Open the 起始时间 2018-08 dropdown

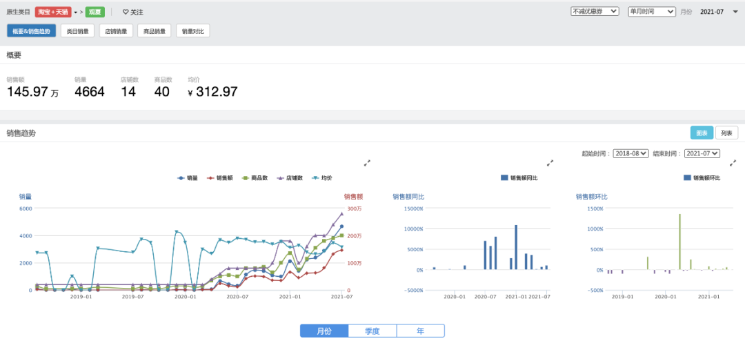click(x=630, y=154)
